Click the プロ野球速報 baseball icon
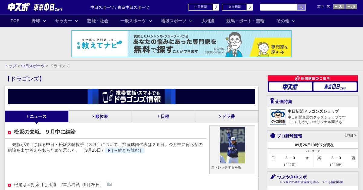 point(273,136)
